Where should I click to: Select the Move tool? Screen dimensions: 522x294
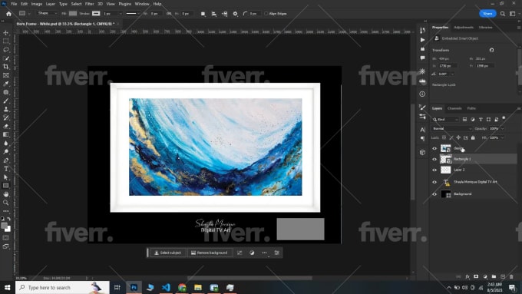click(6, 33)
